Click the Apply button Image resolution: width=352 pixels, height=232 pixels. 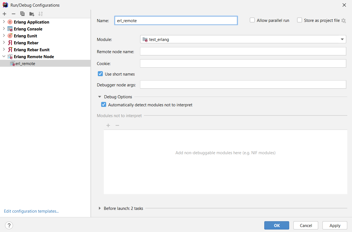pos(335,225)
